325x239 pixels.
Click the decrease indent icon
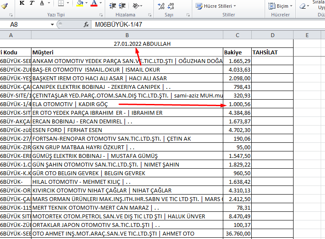[112, 6]
